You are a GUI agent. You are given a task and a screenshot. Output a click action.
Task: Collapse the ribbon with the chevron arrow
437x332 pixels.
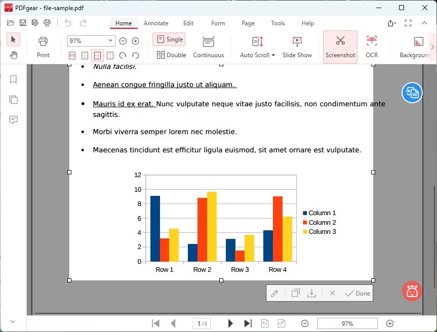[x=424, y=23]
